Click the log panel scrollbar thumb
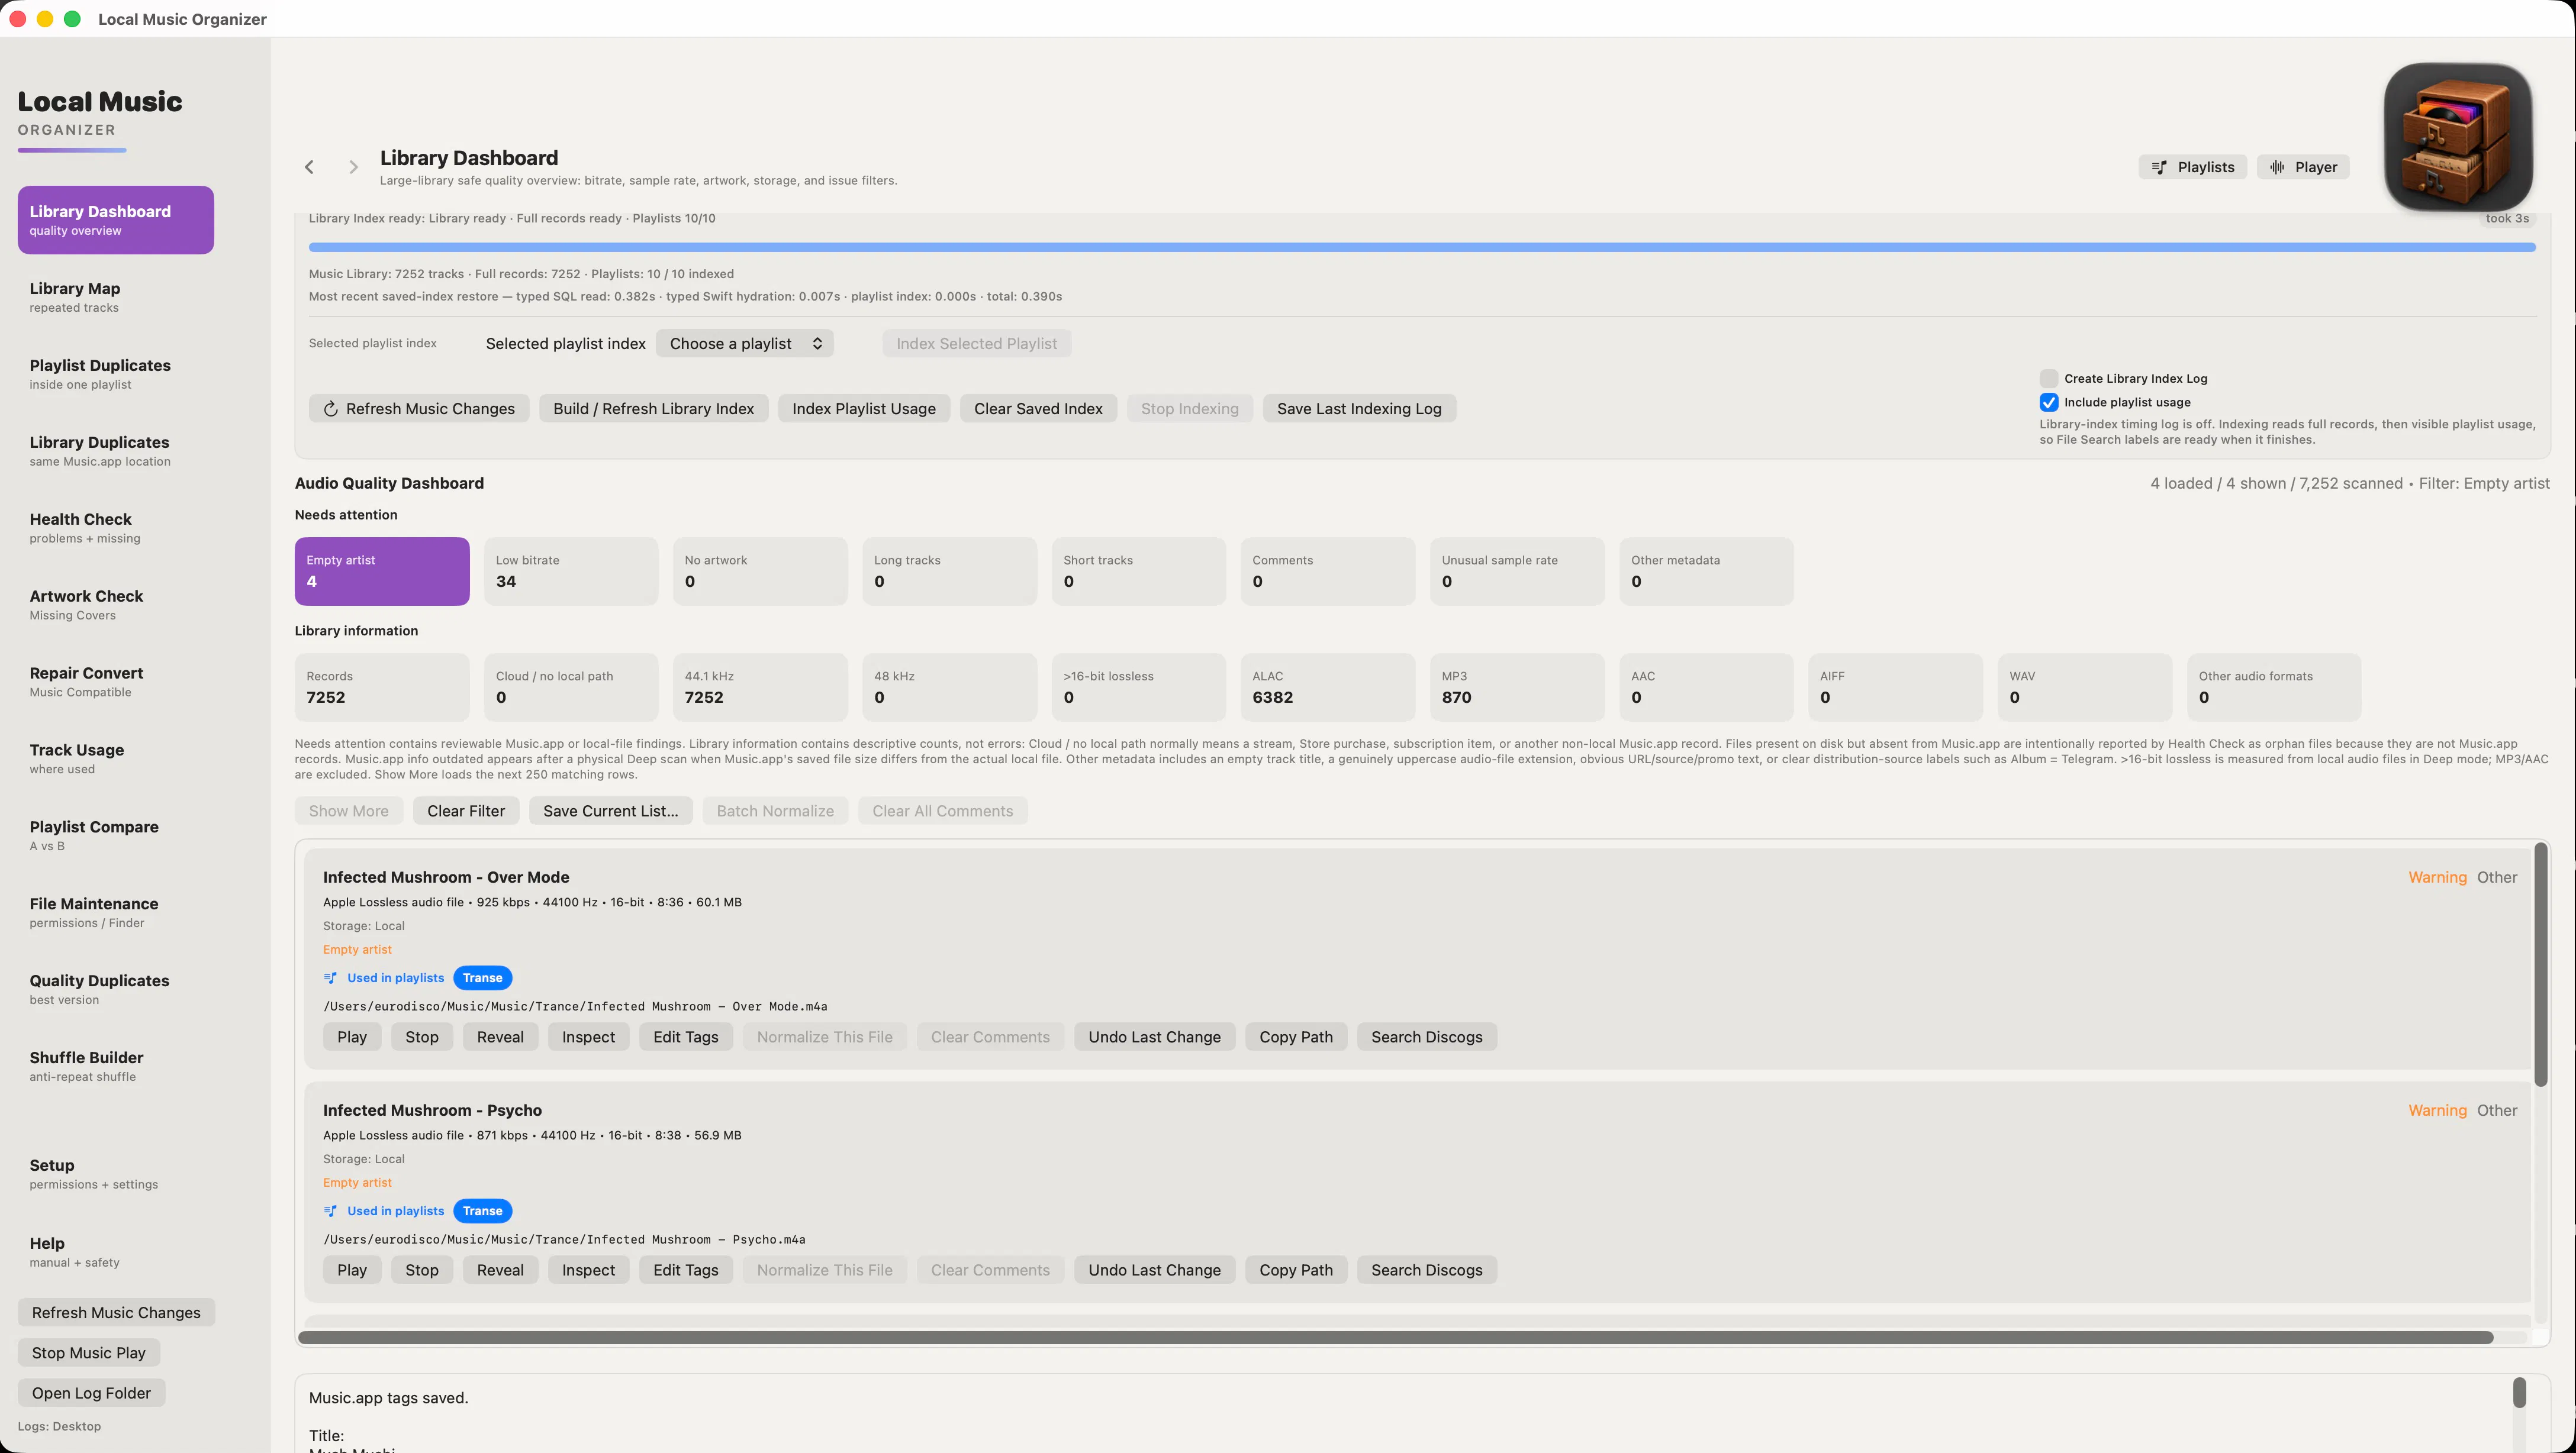The image size is (2576, 1453). tap(2520, 1393)
